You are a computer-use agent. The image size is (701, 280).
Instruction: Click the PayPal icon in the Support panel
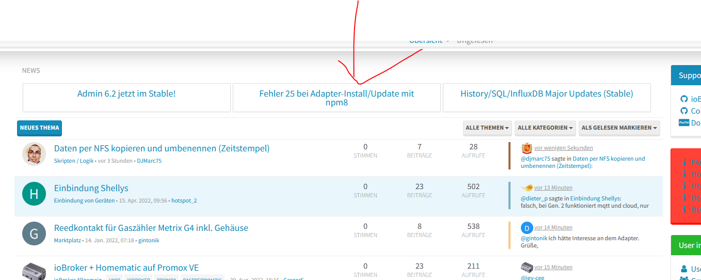684,122
